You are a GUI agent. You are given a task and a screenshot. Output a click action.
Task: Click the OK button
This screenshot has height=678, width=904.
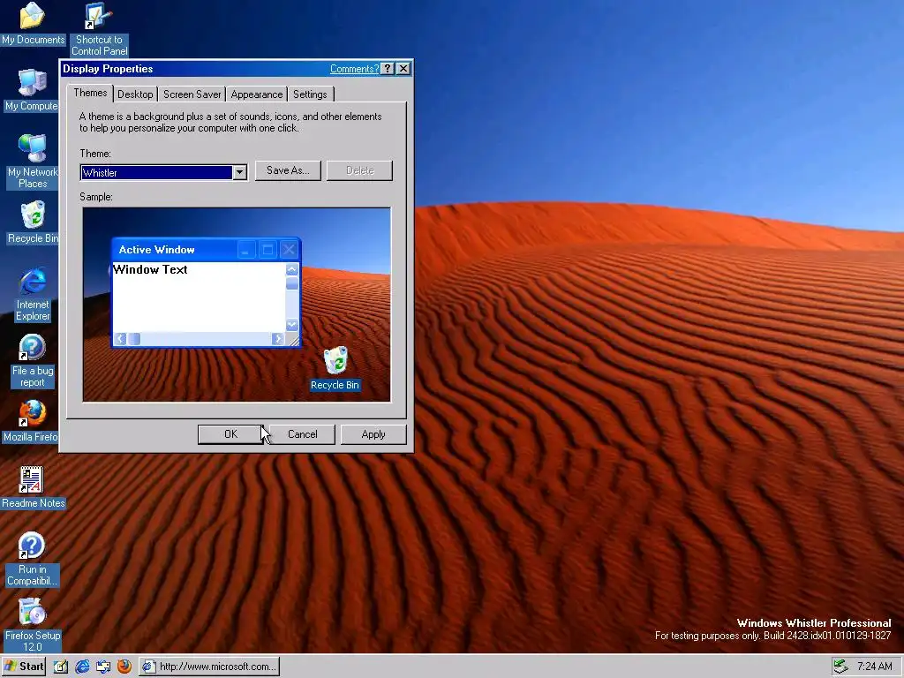(x=230, y=434)
